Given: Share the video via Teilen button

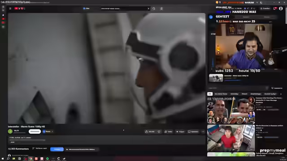Looking at the screenshot, I should 169,131.
